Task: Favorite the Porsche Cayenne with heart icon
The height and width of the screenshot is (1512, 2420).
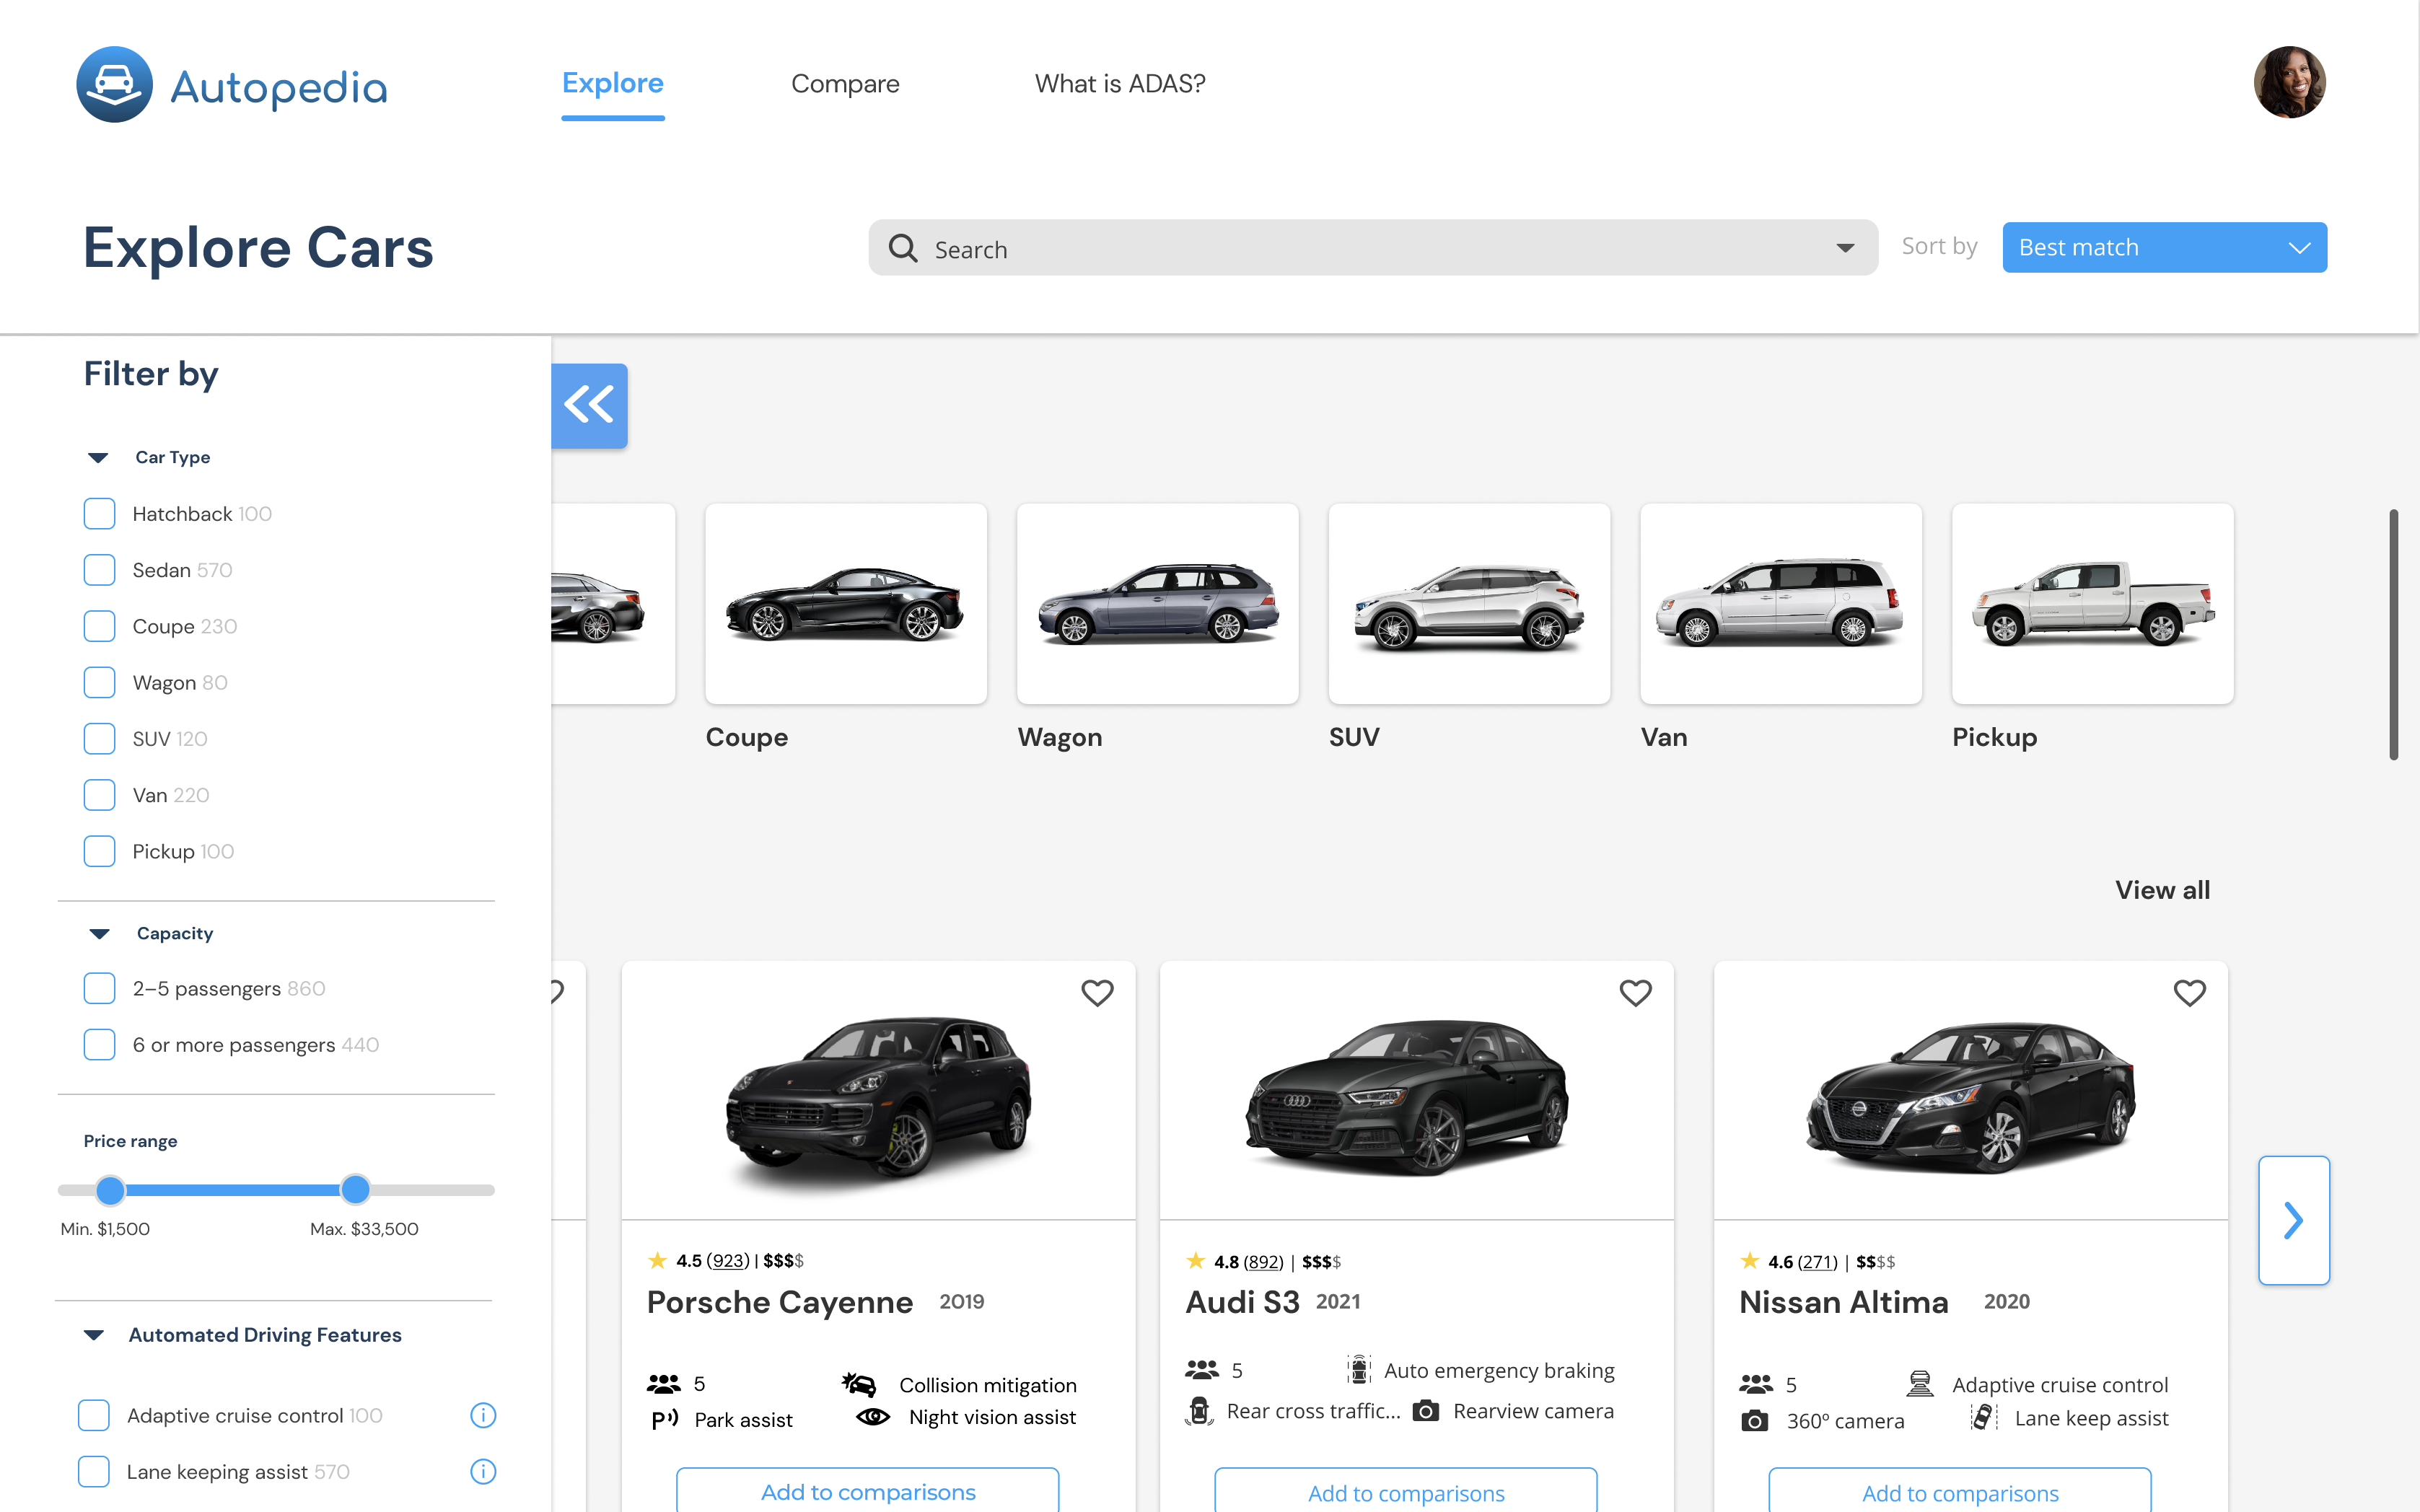Action: [1097, 993]
